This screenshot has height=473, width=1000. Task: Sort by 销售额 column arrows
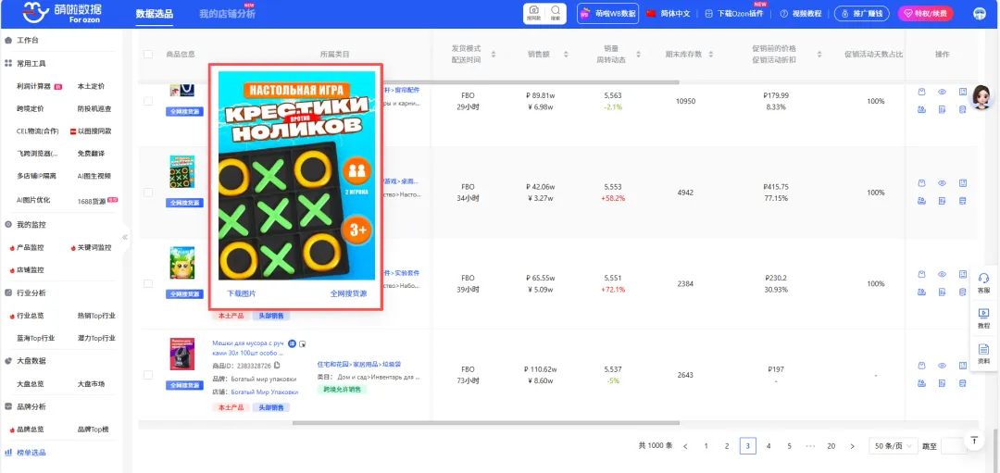point(566,55)
